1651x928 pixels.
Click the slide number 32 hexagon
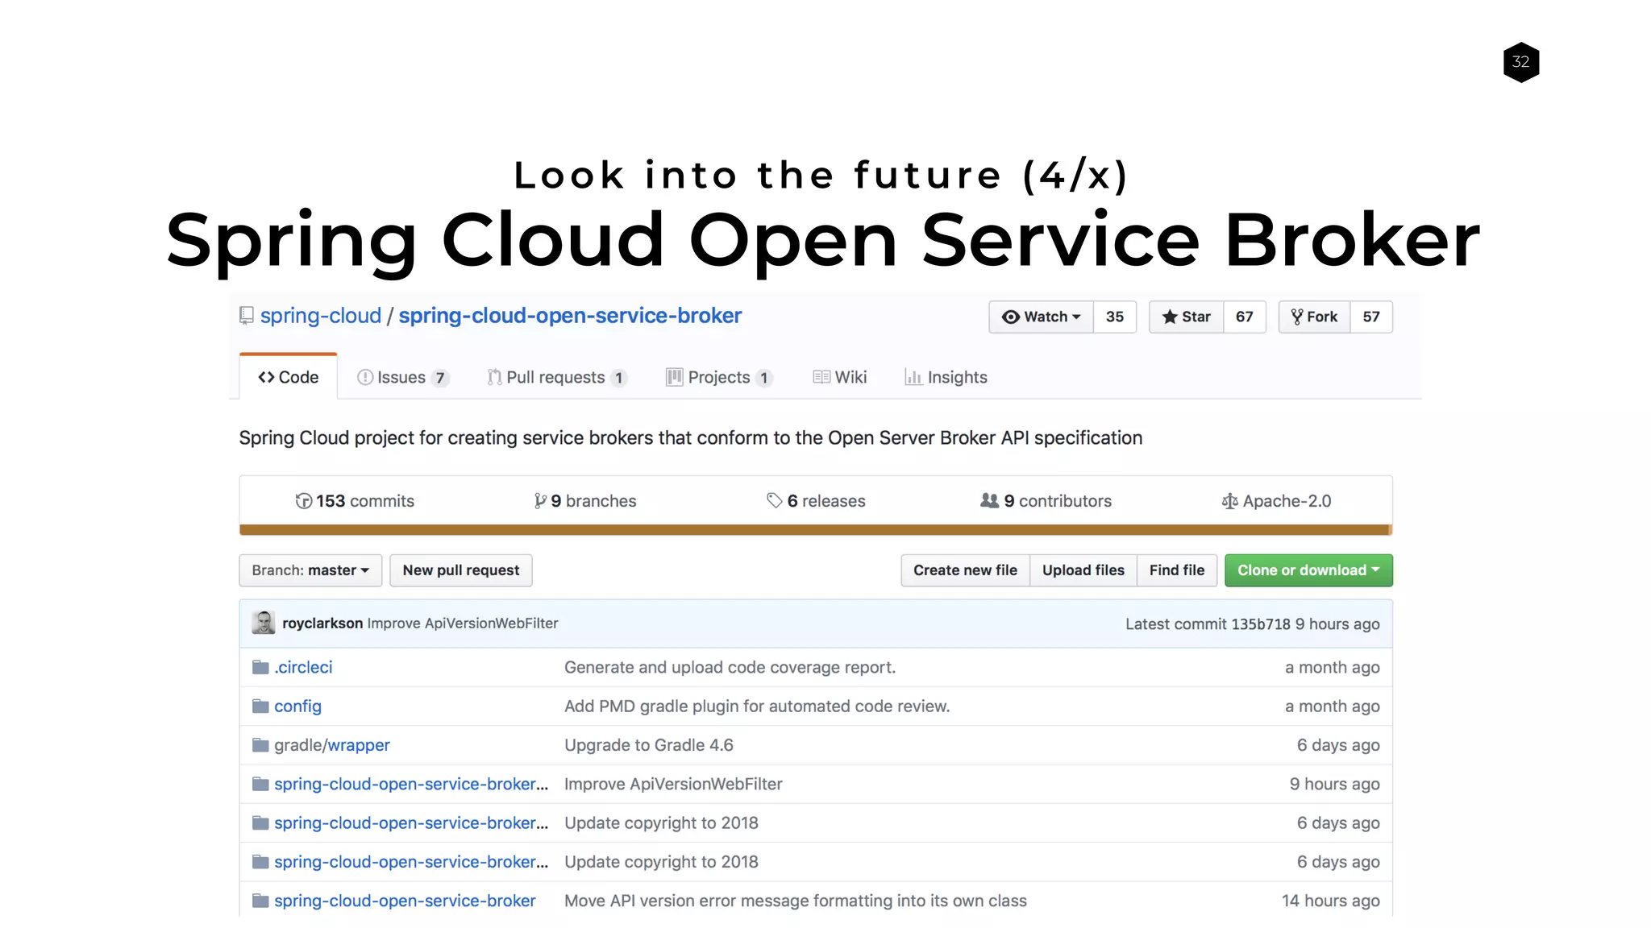1521,62
